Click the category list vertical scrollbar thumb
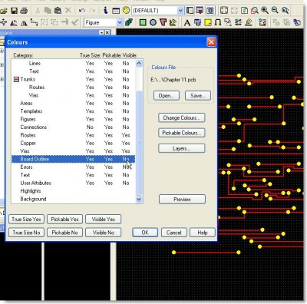Viewport: 307px width, 304px height. [x=139, y=142]
